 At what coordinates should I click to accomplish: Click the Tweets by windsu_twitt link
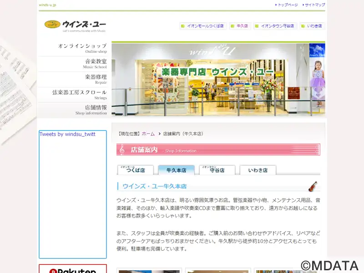67,134
